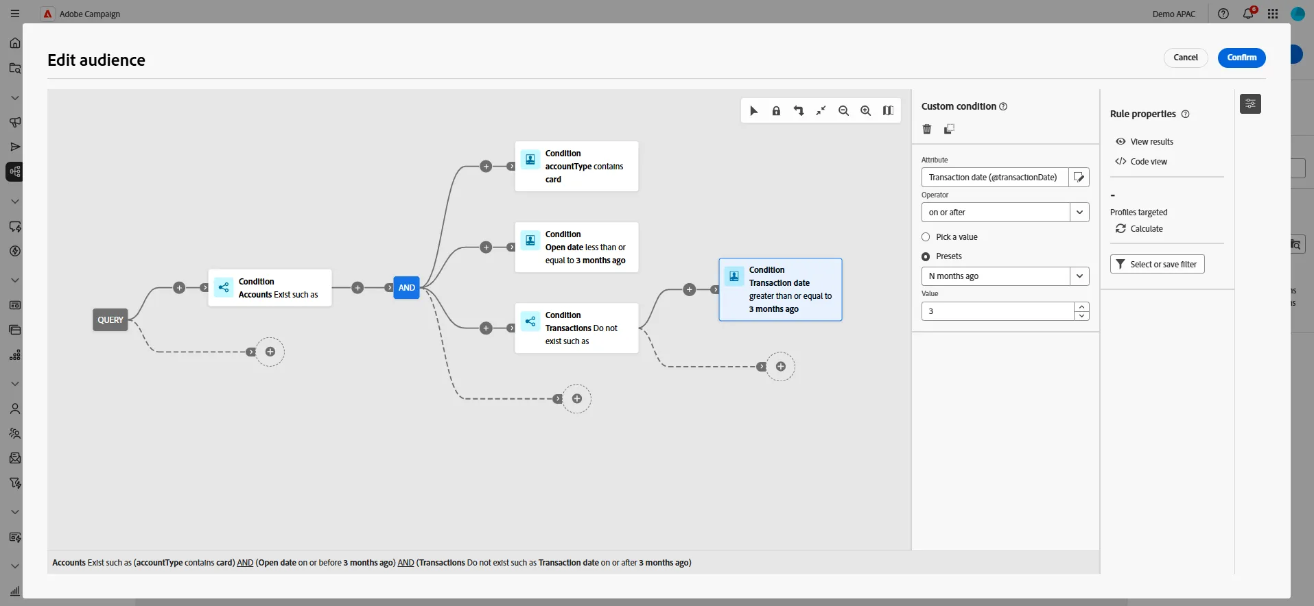Cancel the audience edit

(1185, 58)
